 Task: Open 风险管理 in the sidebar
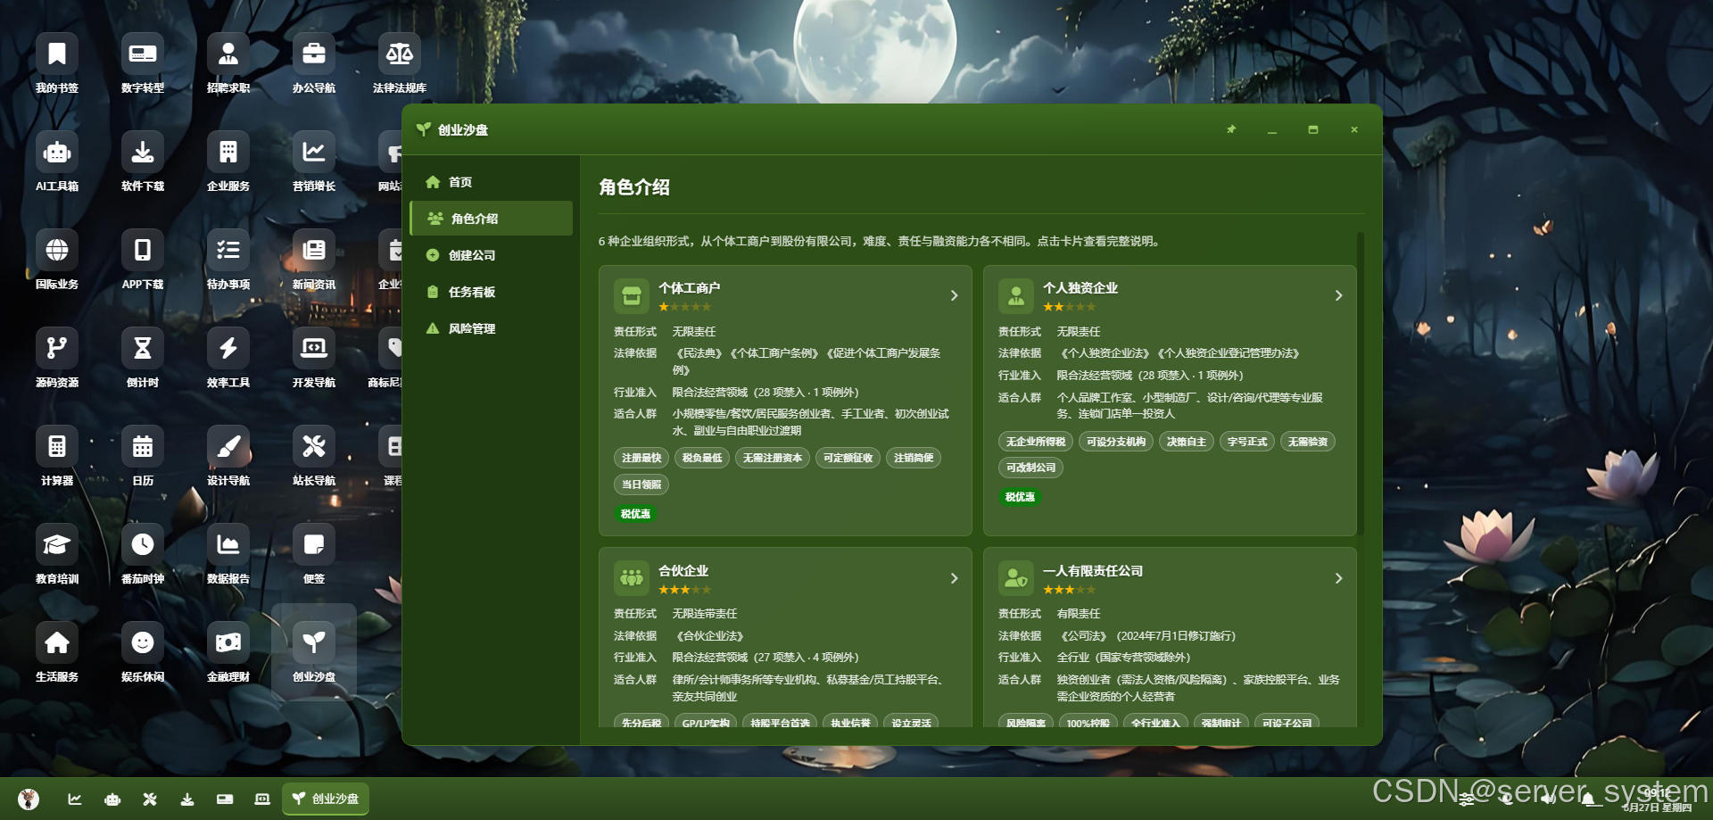coord(491,328)
